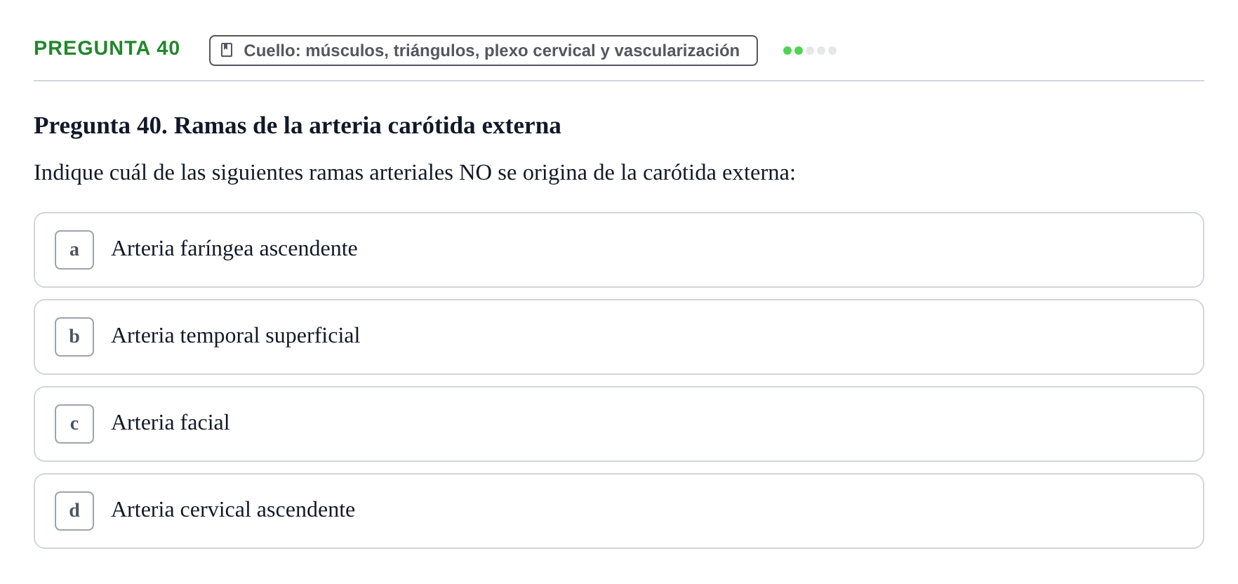Click the third grey difficulty dot
Image resolution: width=1238 pixels, height=584 pixels.
pos(810,51)
